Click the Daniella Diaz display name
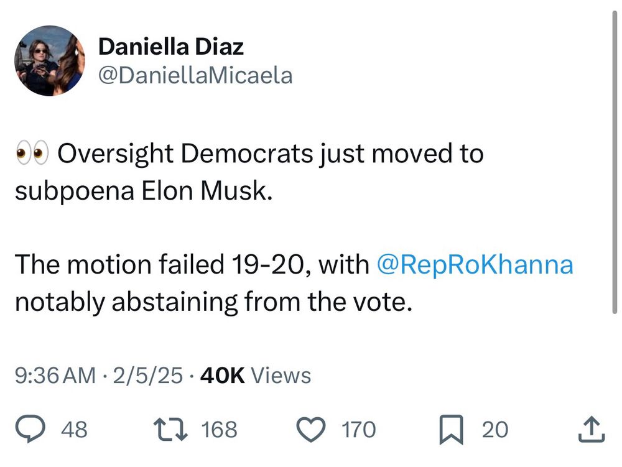 point(171,46)
